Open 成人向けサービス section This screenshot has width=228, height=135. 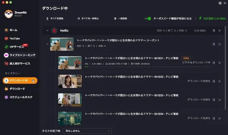click(17, 63)
